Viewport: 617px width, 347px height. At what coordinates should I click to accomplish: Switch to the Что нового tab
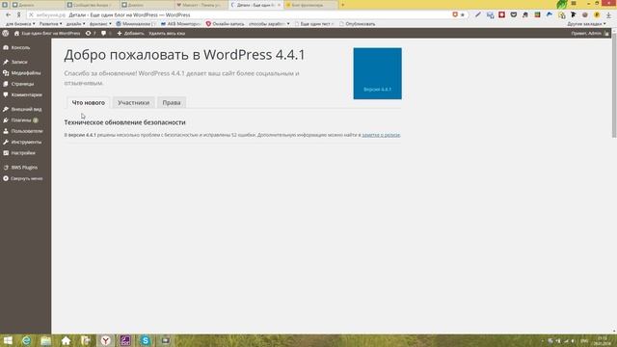click(x=88, y=103)
